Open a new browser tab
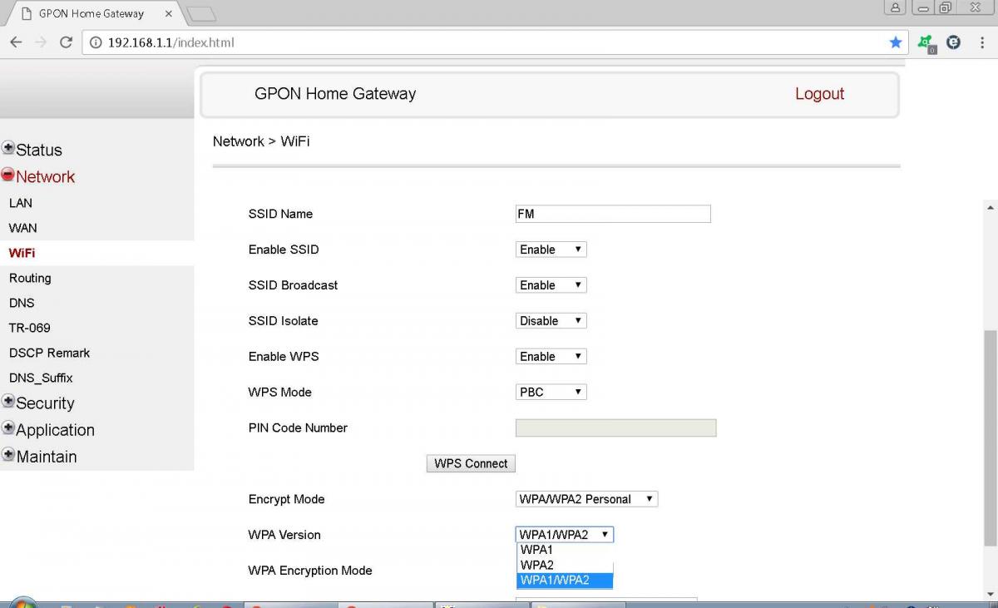998x608 pixels. pos(200,14)
